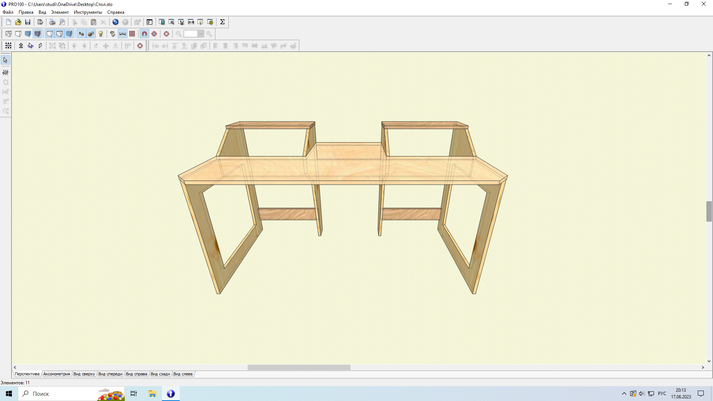The width and height of the screenshot is (713, 401).
Task: Click the Save floppy disk icon
Action: 27,22
